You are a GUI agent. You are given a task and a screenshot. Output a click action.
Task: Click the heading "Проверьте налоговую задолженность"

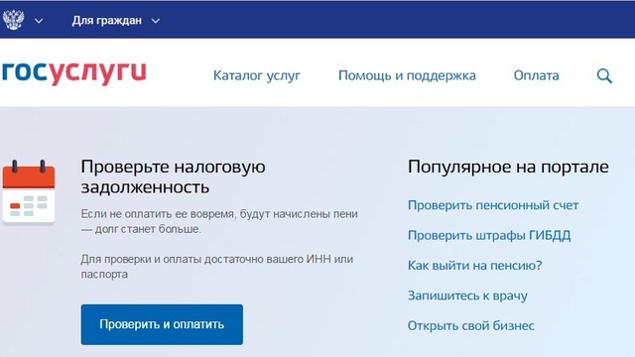pyautogui.click(x=173, y=177)
